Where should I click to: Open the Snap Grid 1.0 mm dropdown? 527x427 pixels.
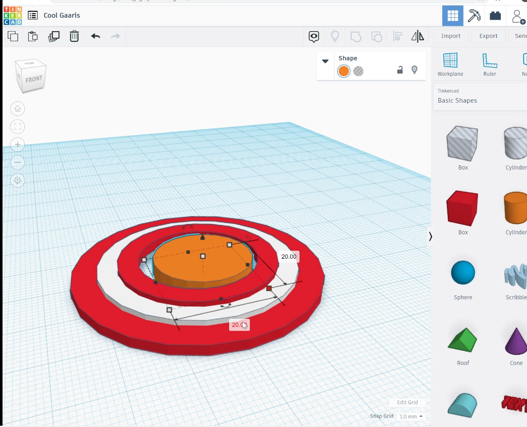[x=411, y=416]
